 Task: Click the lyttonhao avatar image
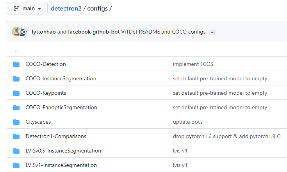pyautogui.click(x=16, y=32)
